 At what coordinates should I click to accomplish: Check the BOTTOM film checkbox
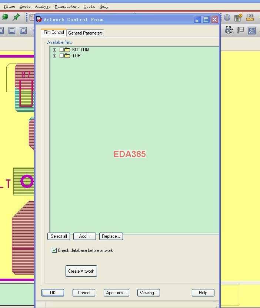(61, 50)
